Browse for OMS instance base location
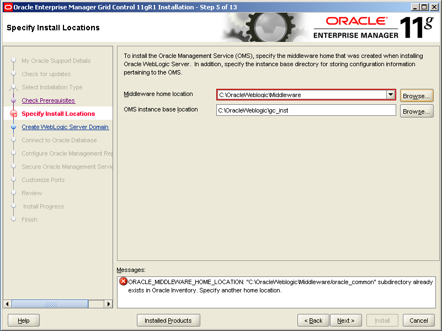The height and width of the screenshot is (331, 442). point(417,111)
